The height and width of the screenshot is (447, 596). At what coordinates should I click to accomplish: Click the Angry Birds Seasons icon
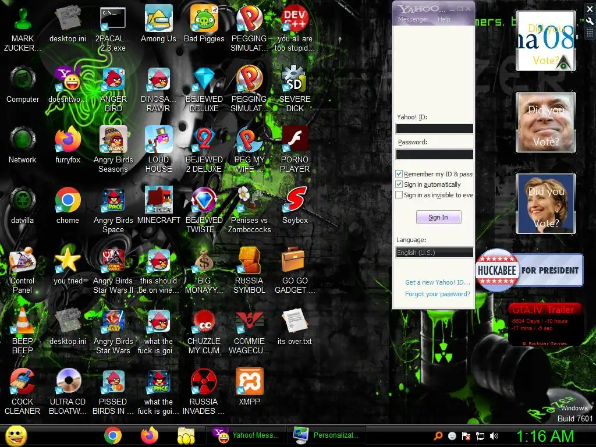click(x=113, y=150)
